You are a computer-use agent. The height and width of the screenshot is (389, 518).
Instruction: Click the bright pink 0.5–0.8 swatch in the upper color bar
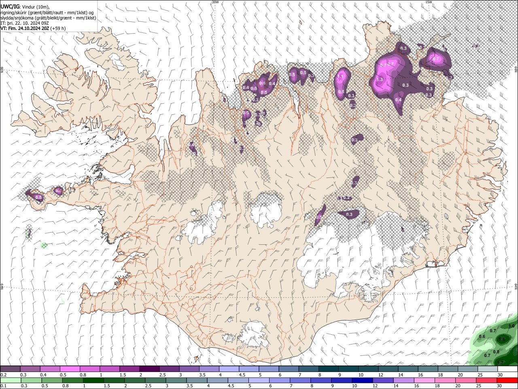point(70,369)
